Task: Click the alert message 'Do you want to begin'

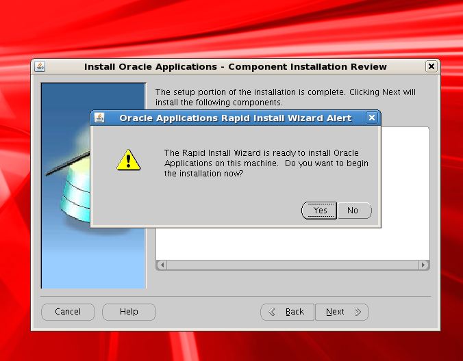Action: click(327, 163)
